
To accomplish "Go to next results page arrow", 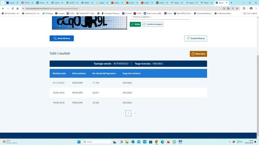I will pos(135,113).
